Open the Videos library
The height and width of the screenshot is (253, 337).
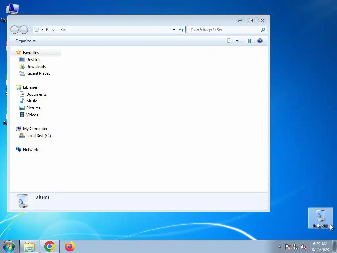pyautogui.click(x=32, y=115)
